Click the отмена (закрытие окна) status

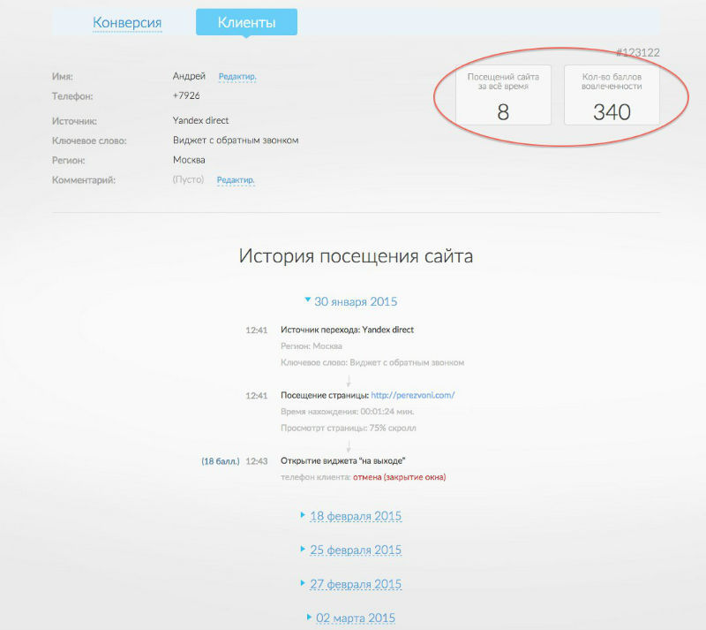point(400,477)
